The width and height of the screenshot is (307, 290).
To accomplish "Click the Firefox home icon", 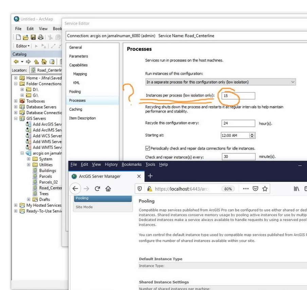I will tap(108, 189).
